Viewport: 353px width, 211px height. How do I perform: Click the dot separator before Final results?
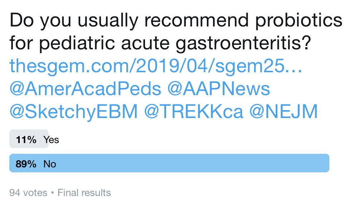pyautogui.click(x=53, y=193)
